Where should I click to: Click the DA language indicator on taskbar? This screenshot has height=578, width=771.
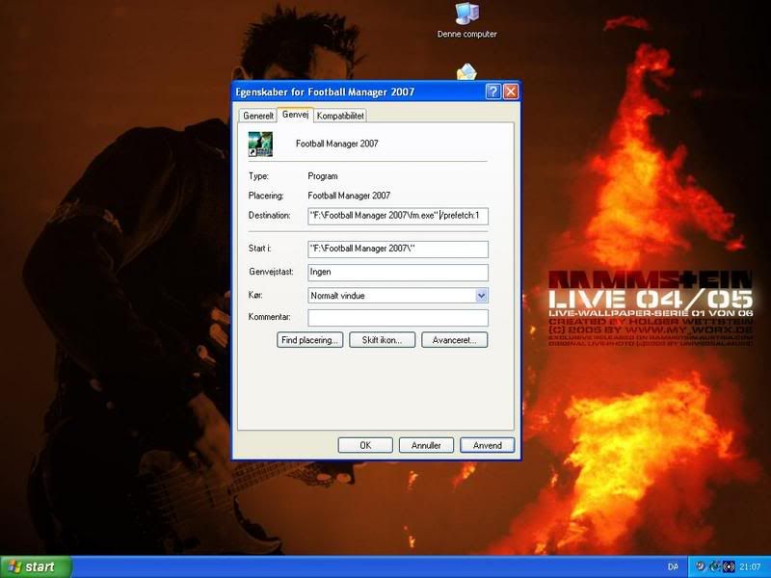(x=673, y=566)
